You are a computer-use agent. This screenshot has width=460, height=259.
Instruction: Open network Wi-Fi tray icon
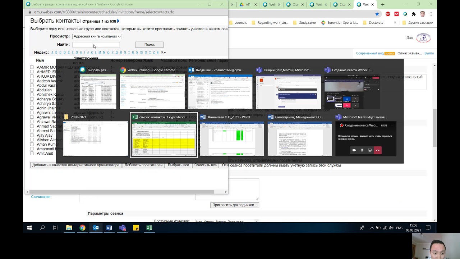click(x=385, y=228)
